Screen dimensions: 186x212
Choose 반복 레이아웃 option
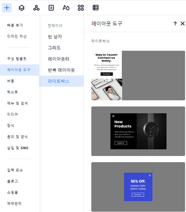(x=61, y=70)
